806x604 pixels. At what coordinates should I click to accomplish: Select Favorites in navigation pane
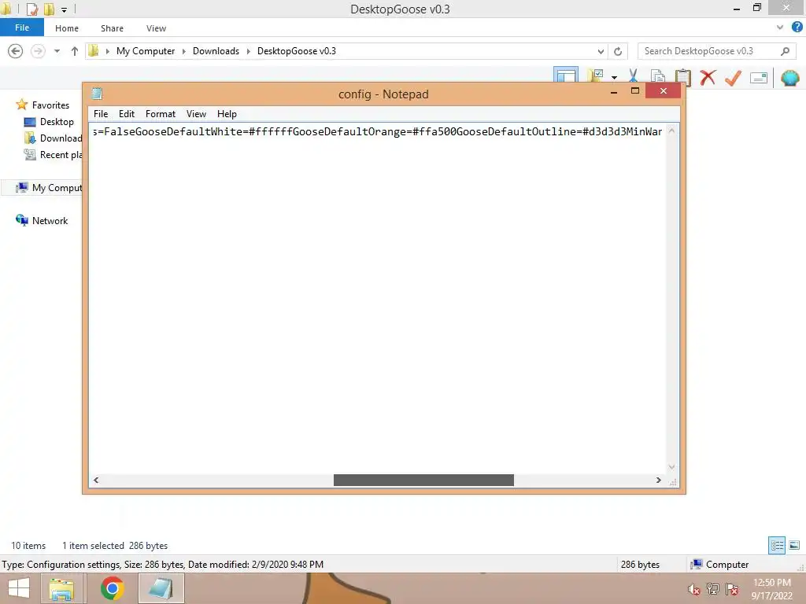click(50, 105)
